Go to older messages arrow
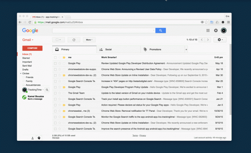The height and width of the screenshot is (153, 251). 208,39
